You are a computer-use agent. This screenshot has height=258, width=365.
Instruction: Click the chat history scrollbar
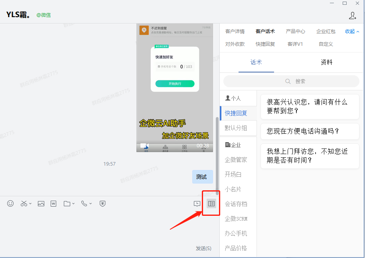[217, 156]
